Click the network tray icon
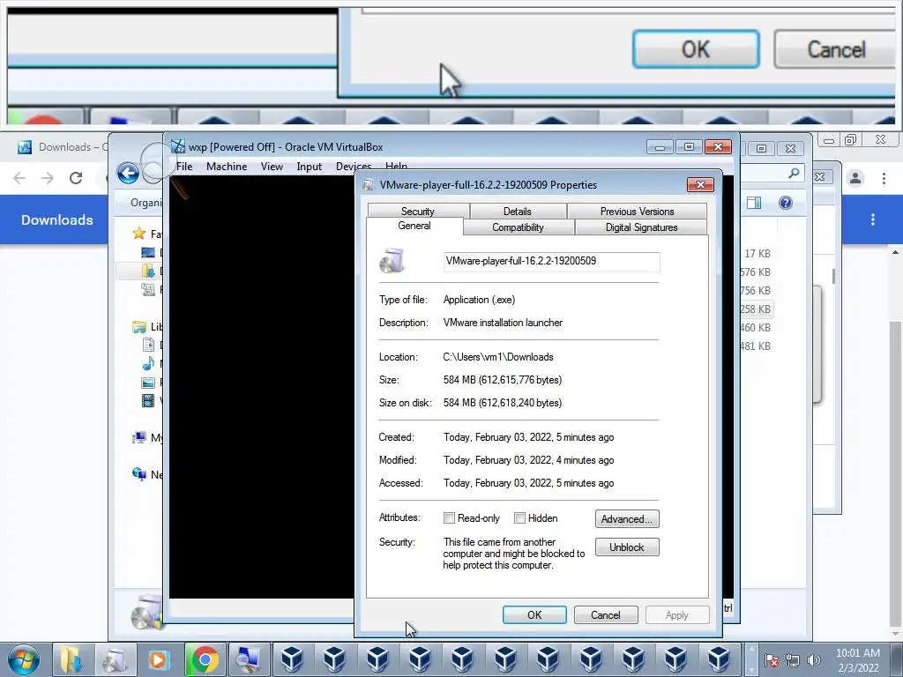 793,660
